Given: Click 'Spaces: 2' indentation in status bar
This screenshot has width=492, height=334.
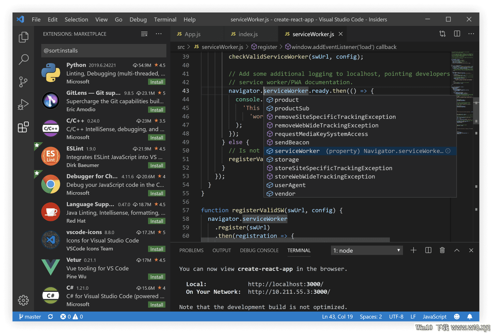Looking at the screenshot, I should click(x=371, y=317).
